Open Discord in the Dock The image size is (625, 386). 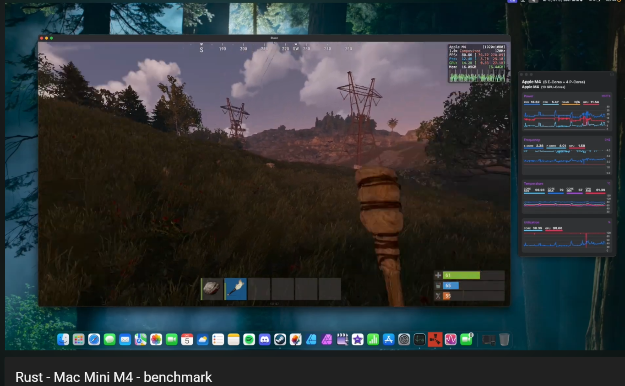point(265,339)
